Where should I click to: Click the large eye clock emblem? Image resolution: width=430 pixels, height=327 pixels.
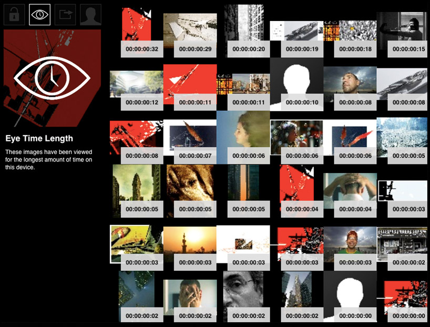pos(52,78)
